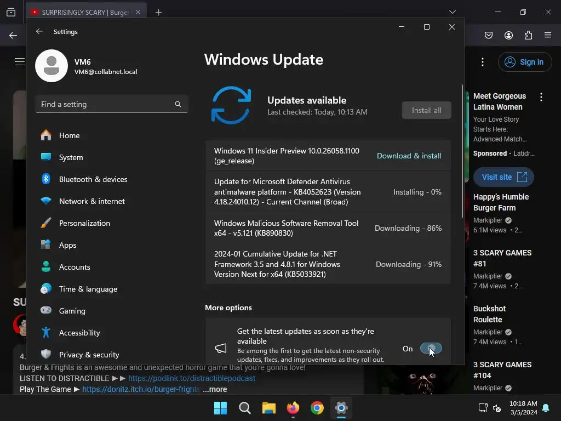561x421 pixels.
Task: Toggle Get the latest updates switch
Action: (431, 348)
